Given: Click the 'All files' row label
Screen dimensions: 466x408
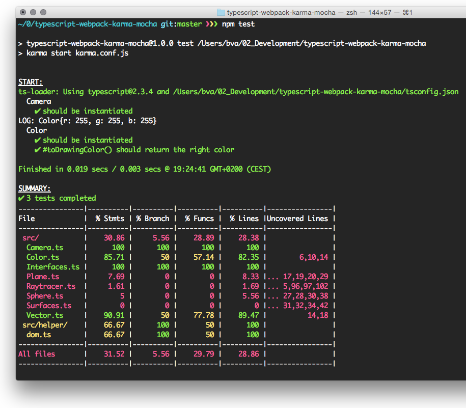Looking at the screenshot, I should (37, 354).
